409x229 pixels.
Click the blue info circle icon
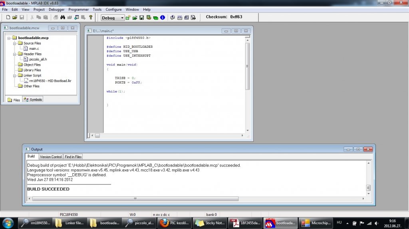163,18
